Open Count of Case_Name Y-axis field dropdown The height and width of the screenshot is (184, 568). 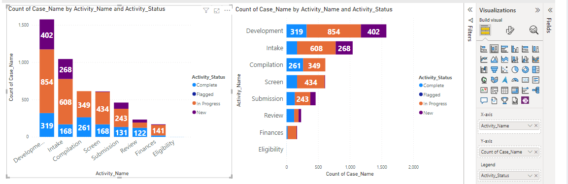[x=531, y=152]
